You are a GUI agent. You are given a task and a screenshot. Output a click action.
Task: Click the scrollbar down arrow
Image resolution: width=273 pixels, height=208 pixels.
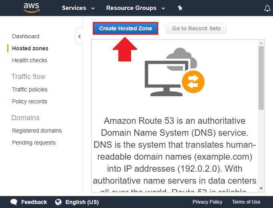(261, 188)
